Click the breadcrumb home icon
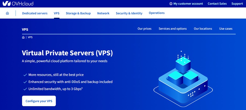 [x=23, y=37]
